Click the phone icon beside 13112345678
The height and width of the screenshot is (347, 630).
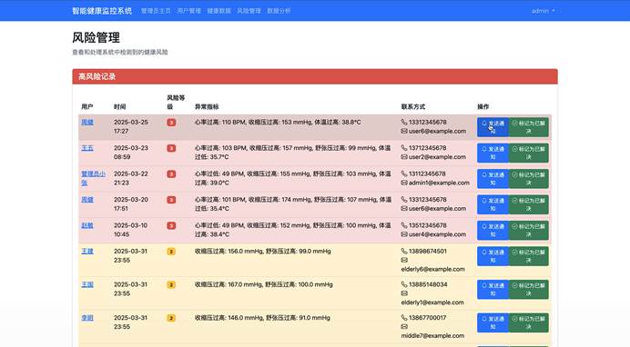pos(404,173)
